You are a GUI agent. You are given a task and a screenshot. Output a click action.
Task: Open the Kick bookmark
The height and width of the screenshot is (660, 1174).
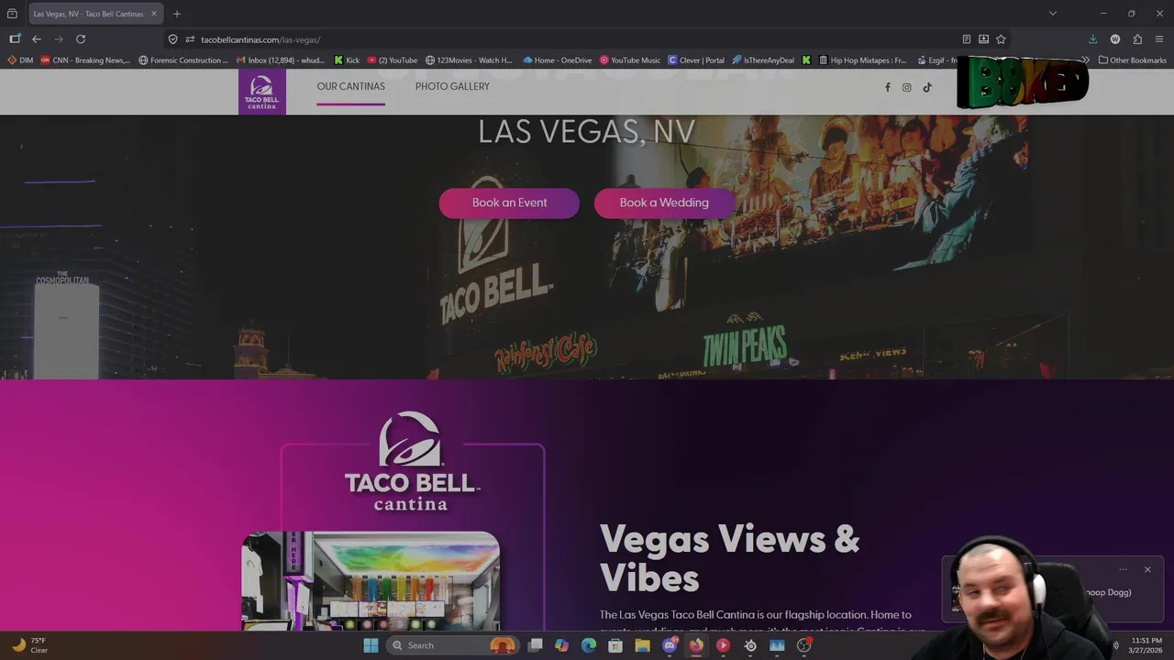click(347, 60)
